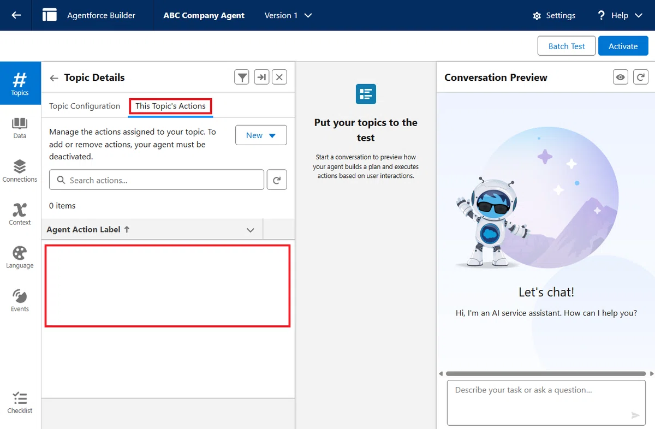Viewport: 655px width, 429px height.
Task: Click the Help question mark icon
Action: pyautogui.click(x=602, y=15)
